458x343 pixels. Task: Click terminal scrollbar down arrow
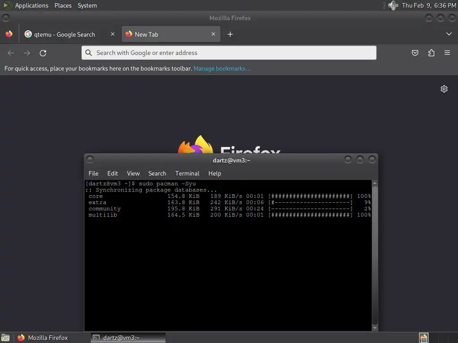[x=375, y=328]
